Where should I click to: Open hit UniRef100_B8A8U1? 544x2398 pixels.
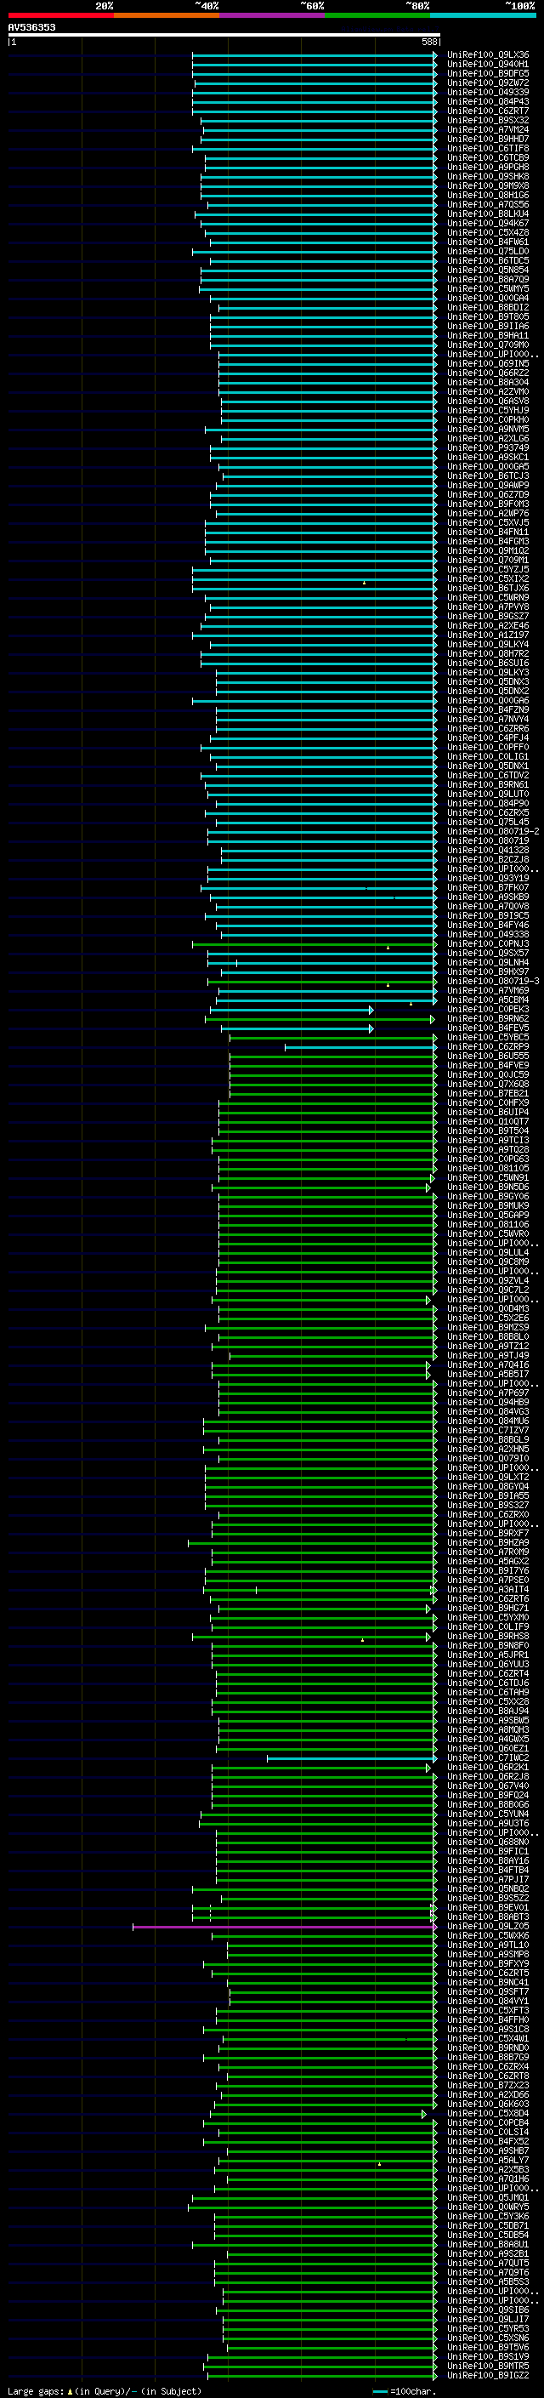[x=488, y=2244]
